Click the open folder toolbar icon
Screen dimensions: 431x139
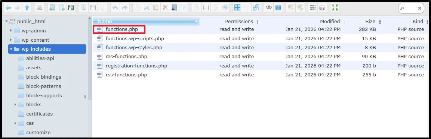click(84, 8)
